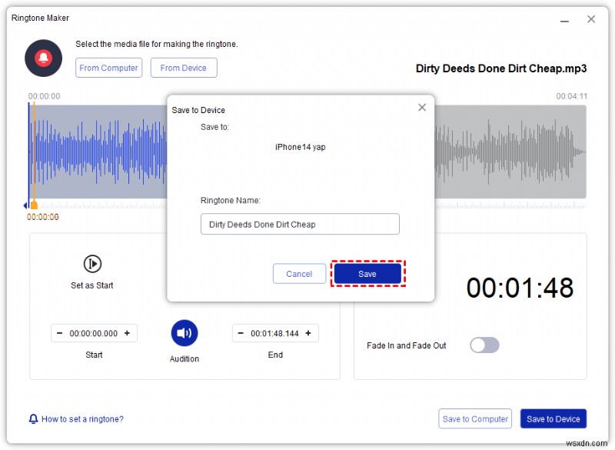Minimize the Ringtone Maker window
This screenshot has width=615, height=450.
click(564, 20)
